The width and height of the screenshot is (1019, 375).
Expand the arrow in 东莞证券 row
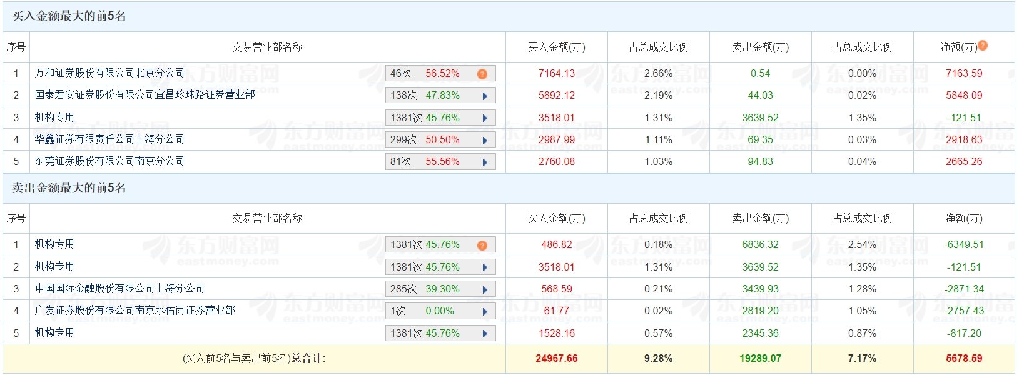point(485,162)
